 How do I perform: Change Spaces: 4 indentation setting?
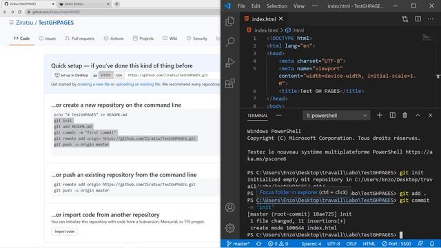(x=311, y=244)
